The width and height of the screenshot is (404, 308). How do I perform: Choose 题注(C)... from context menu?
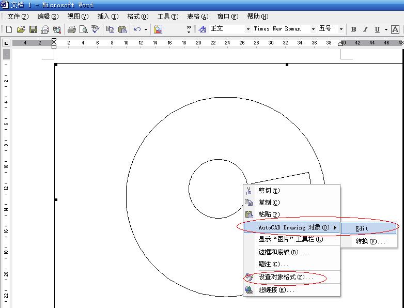coord(291,264)
